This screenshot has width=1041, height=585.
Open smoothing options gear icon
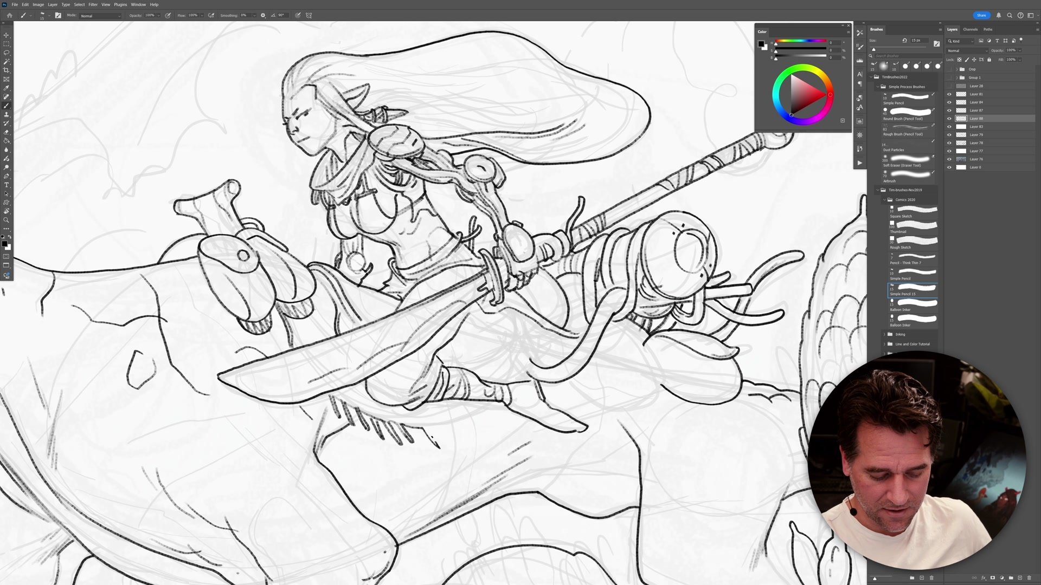263,15
